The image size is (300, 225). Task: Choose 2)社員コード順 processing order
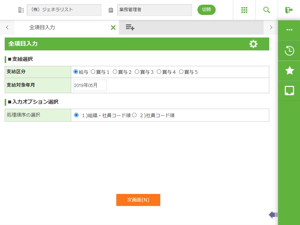point(134,115)
